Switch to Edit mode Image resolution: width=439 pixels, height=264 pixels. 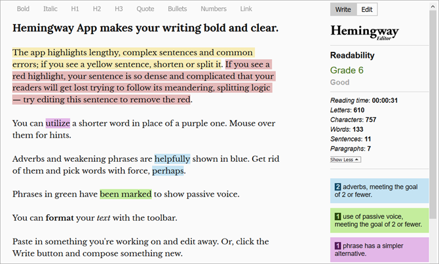tap(367, 9)
